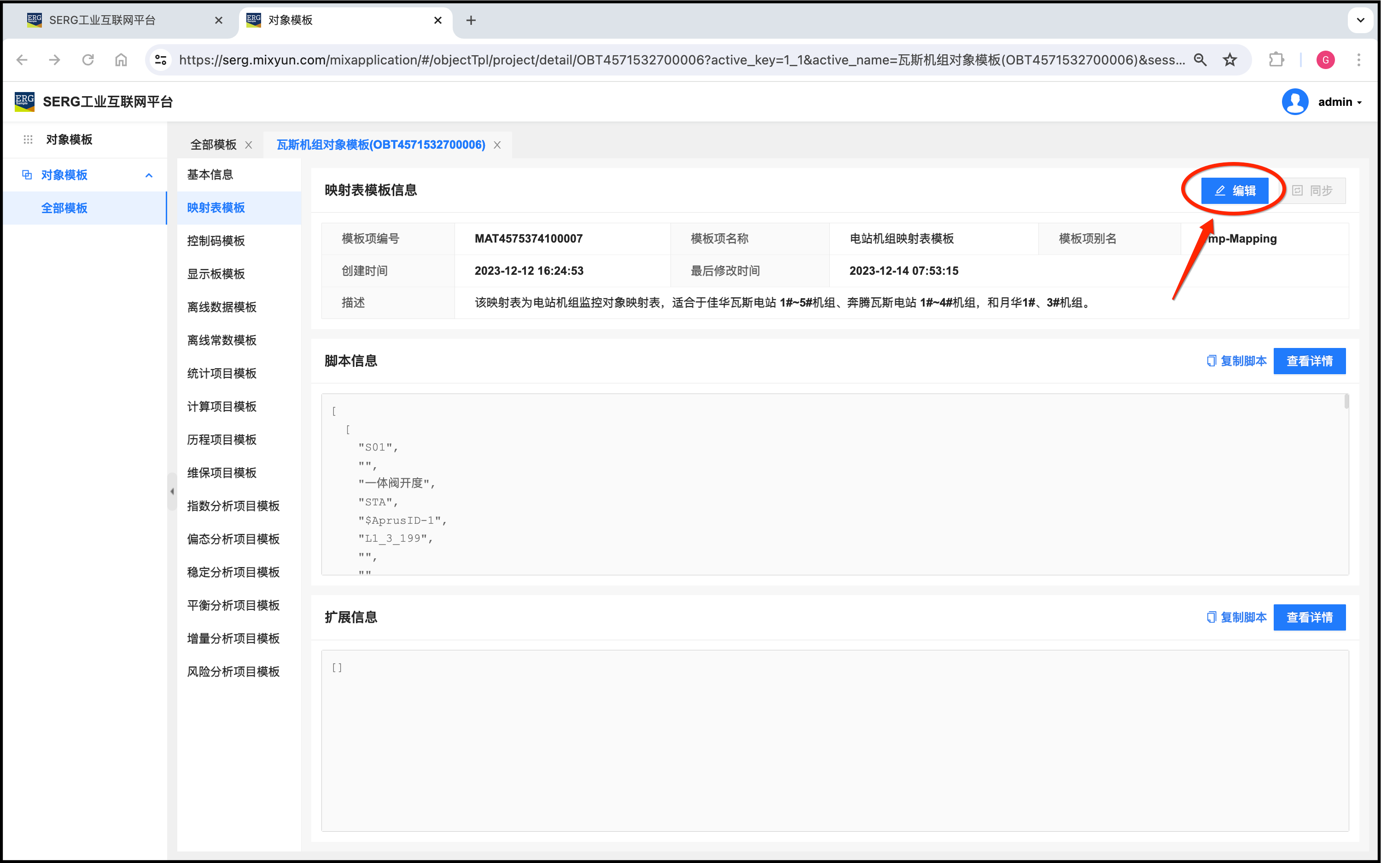Screen dimensions: 1381x863
Task: Open 查看详情 for 脚本信息
Action: click(x=1309, y=361)
